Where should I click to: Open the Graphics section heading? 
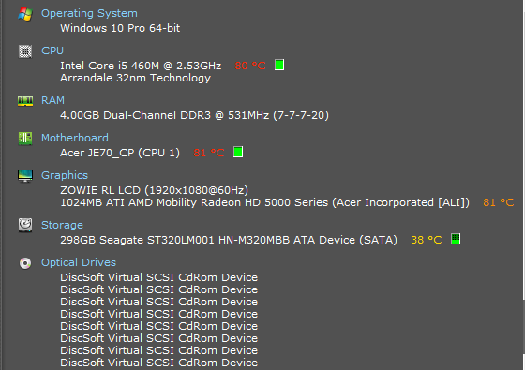pyautogui.click(x=65, y=175)
